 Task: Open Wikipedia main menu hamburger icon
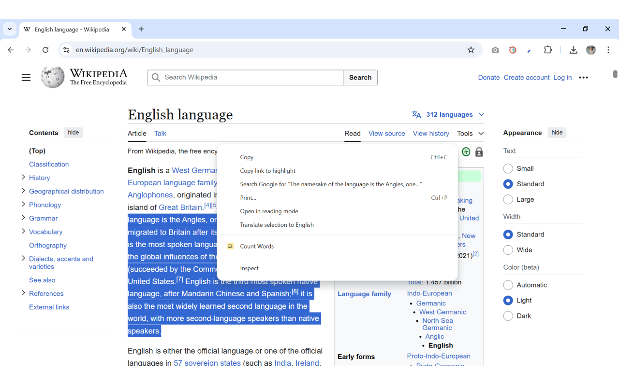(26, 77)
